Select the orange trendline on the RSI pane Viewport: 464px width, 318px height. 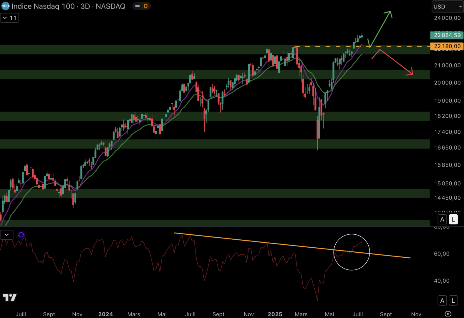click(x=291, y=245)
